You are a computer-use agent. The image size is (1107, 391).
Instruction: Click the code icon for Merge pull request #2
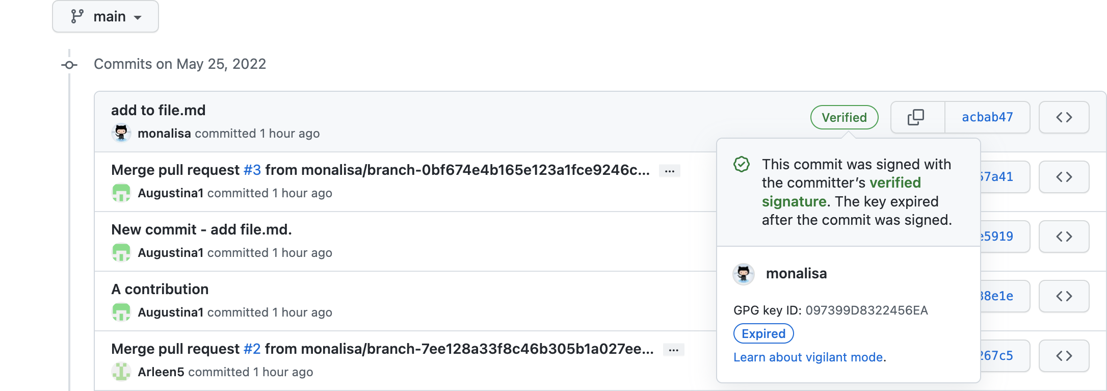[1064, 355]
